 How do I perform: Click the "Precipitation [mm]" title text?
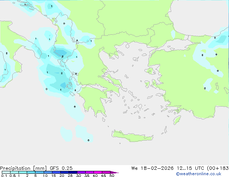click(23, 168)
